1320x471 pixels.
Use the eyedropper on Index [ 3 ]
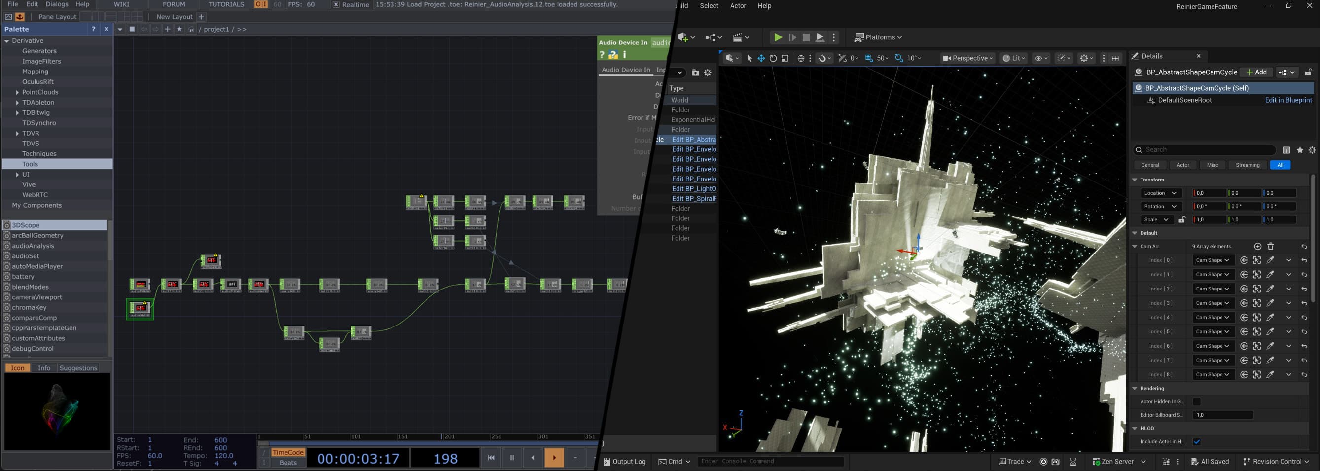(1270, 303)
